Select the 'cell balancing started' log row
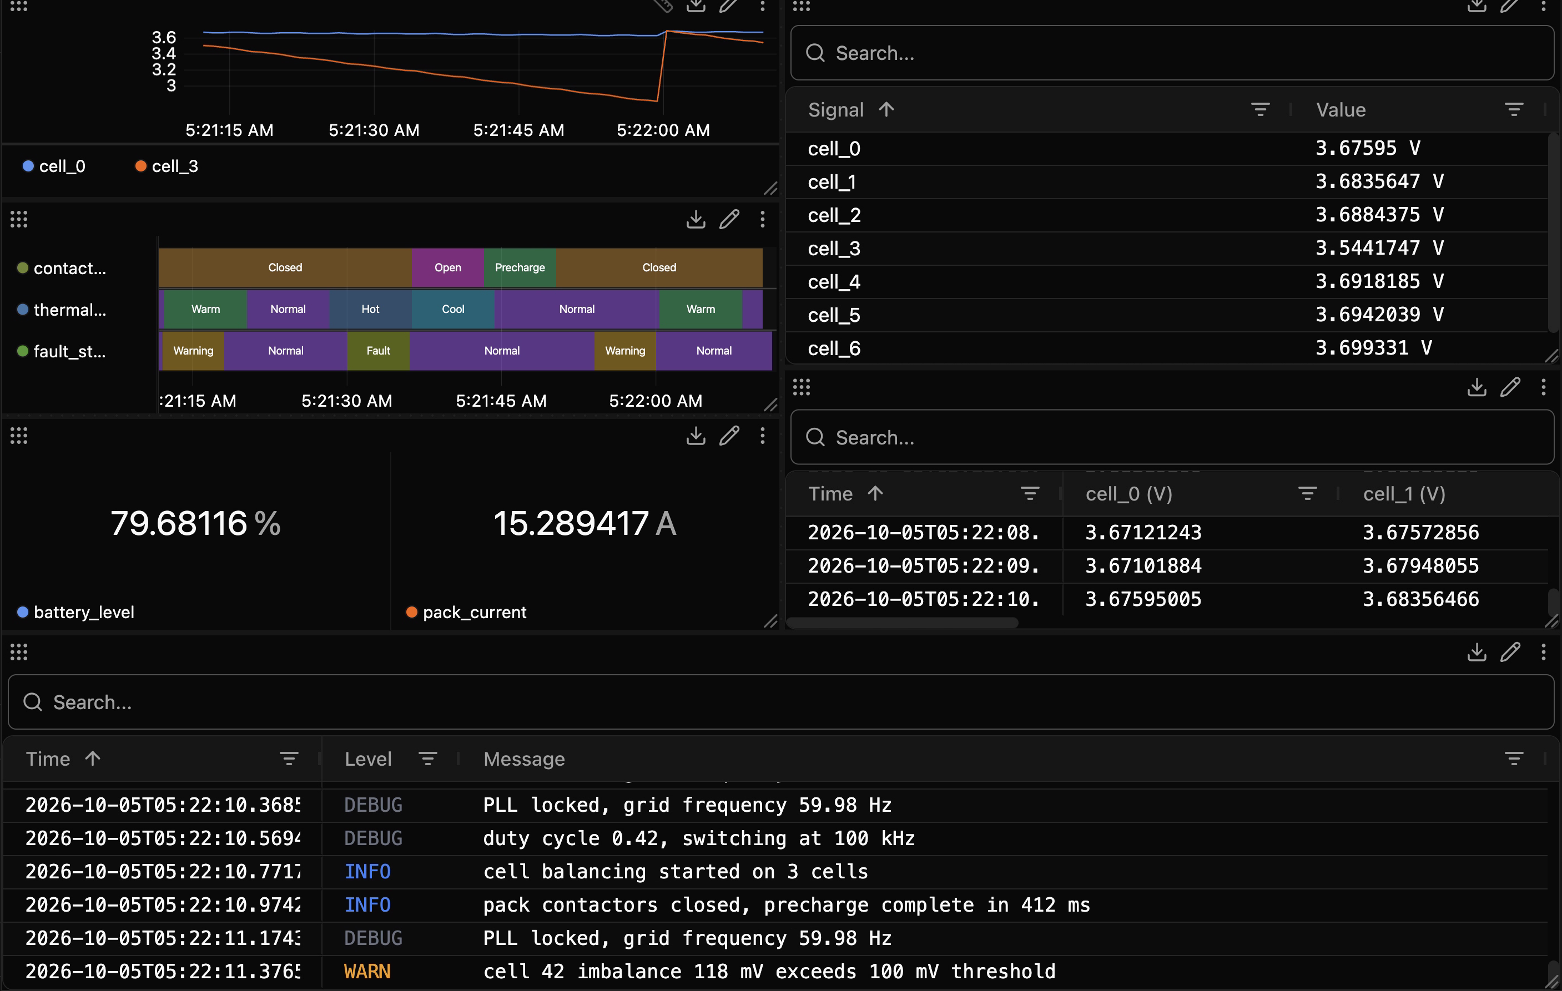The width and height of the screenshot is (1562, 991). (x=776, y=872)
